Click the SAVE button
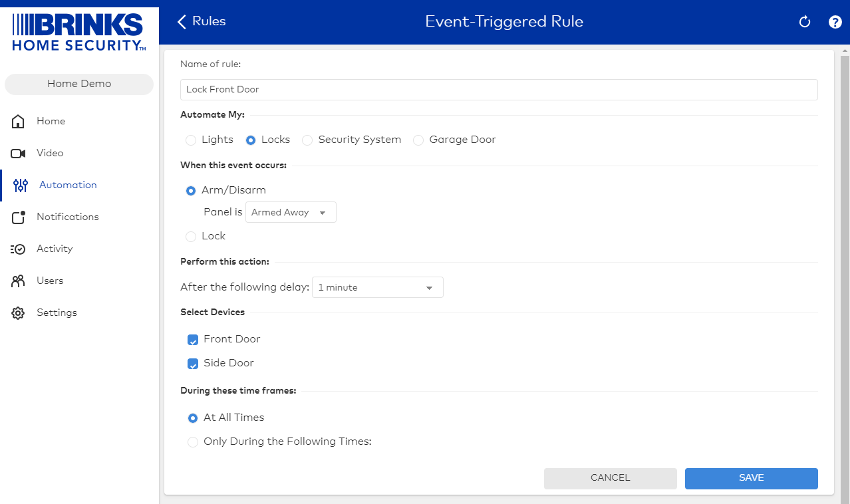Image resolution: width=850 pixels, height=504 pixels. 751,478
